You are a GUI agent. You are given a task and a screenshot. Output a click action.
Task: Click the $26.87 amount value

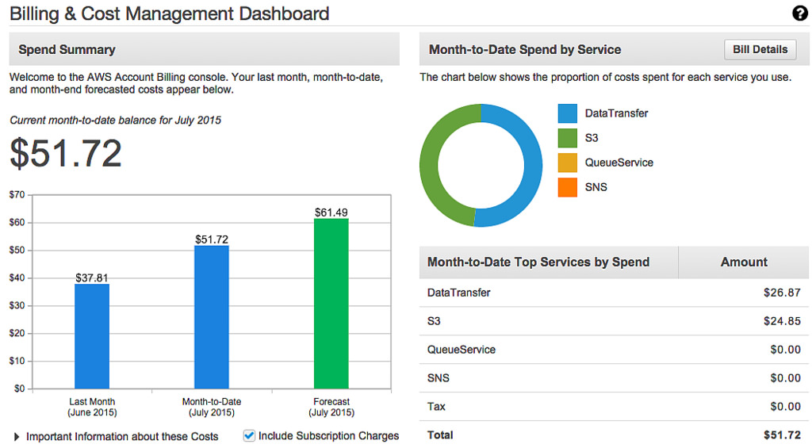(782, 293)
